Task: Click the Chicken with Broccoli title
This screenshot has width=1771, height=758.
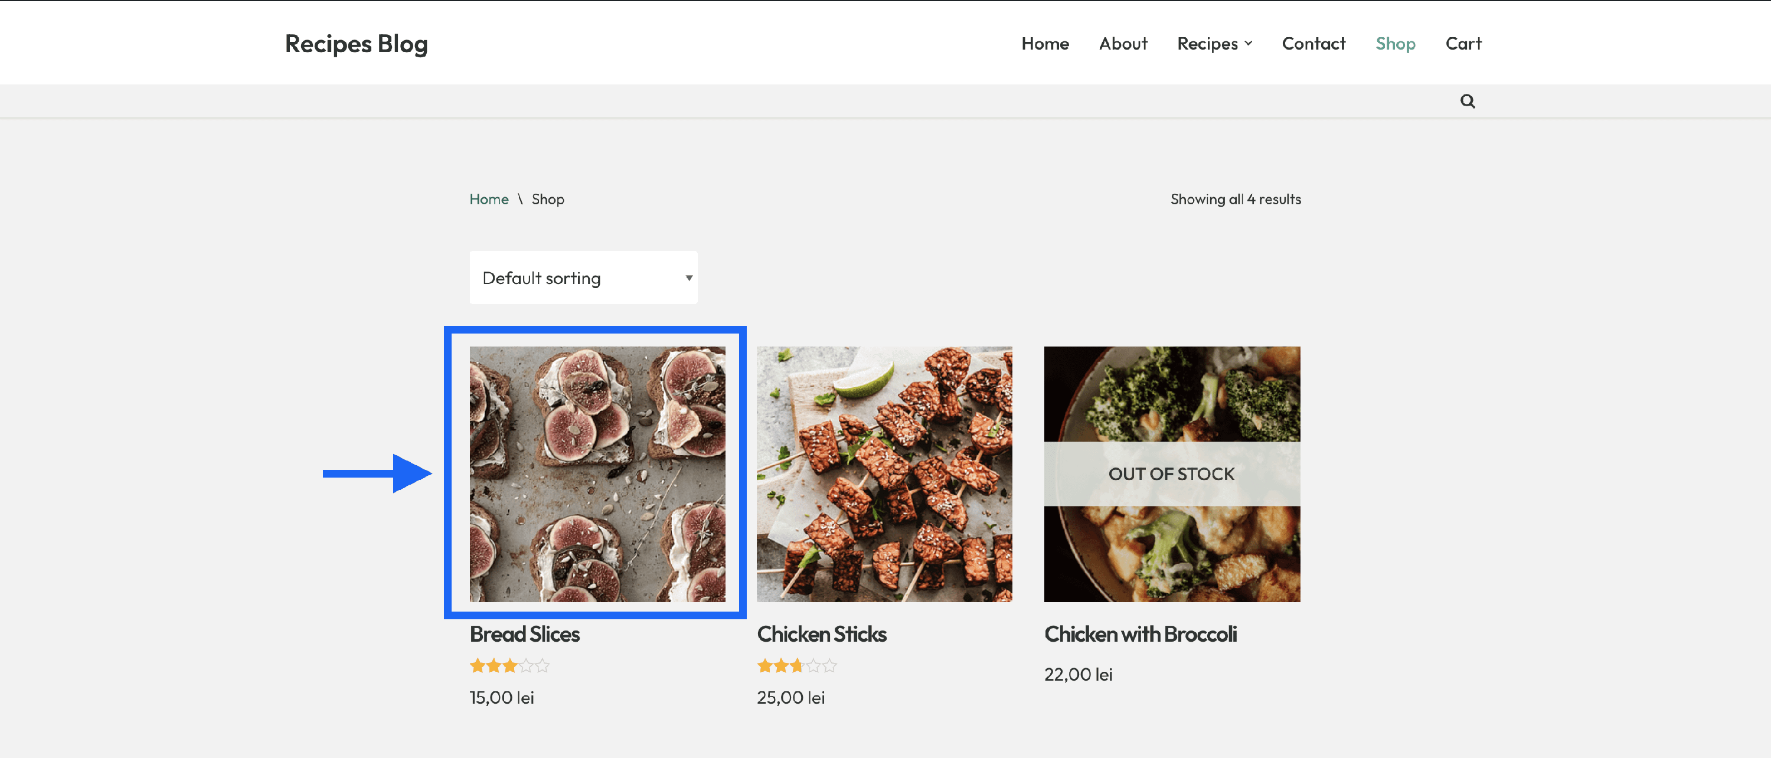Action: [x=1140, y=633]
